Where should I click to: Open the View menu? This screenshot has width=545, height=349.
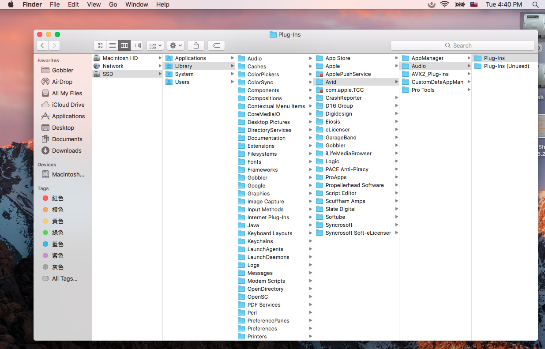point(94,4)
